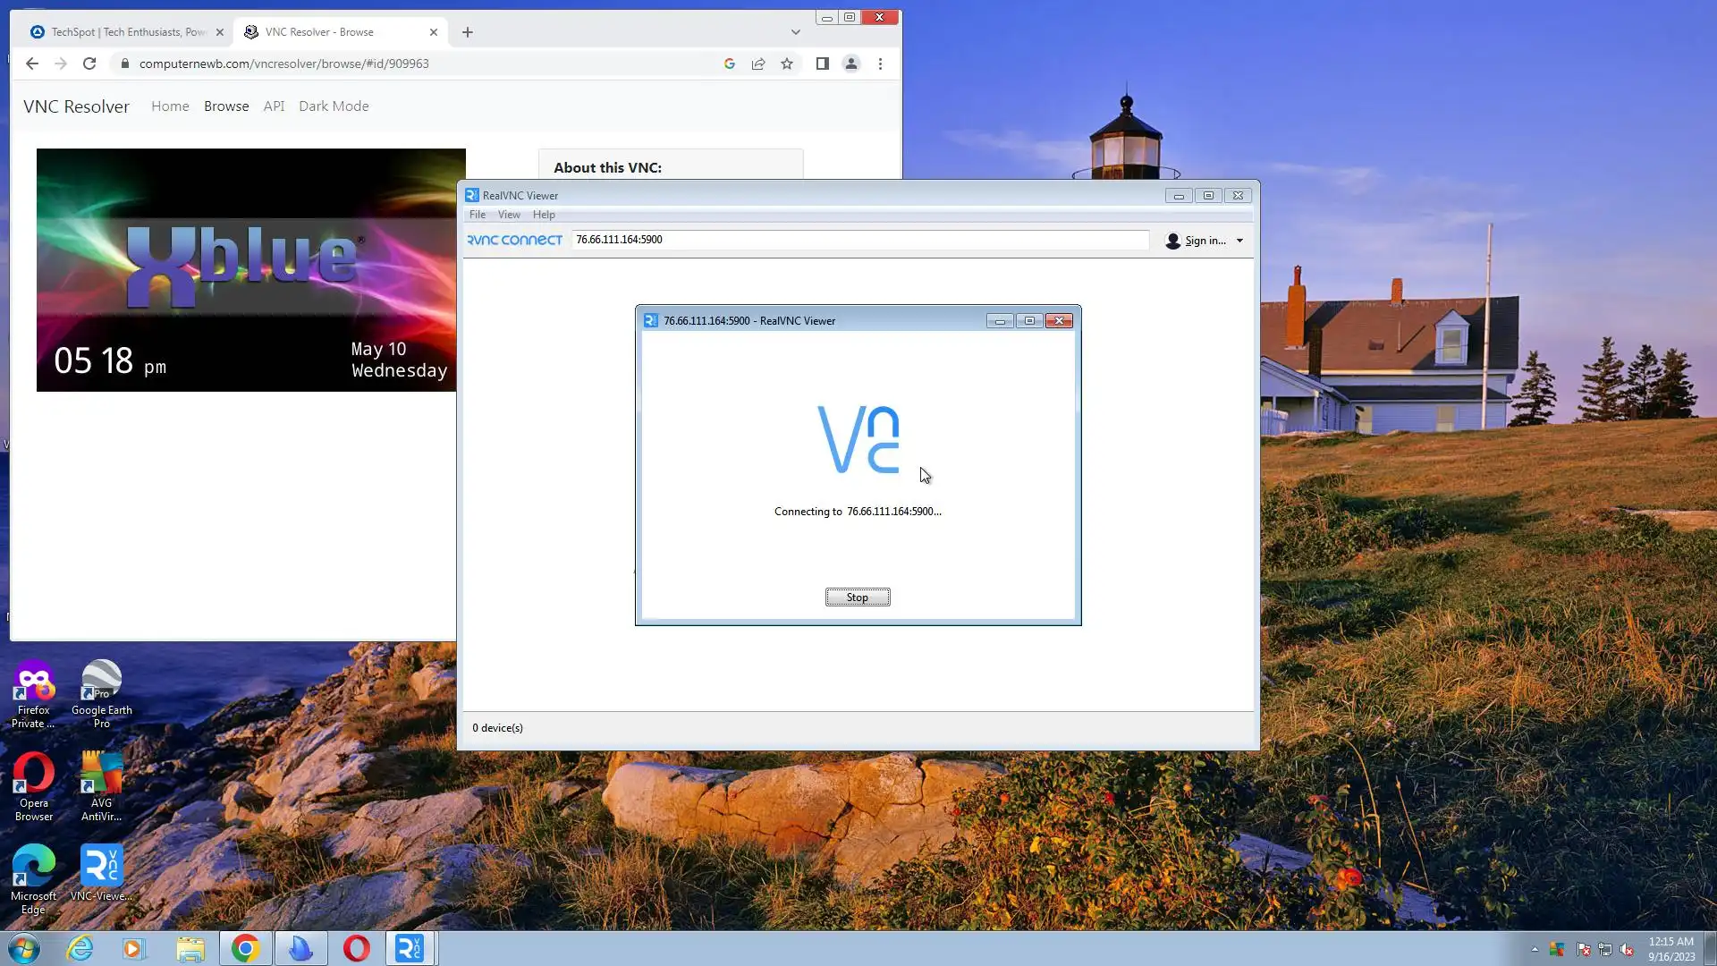Open the Home link on VNC Resolver
The image size is (1717, 966).
(x=170, y=106)
